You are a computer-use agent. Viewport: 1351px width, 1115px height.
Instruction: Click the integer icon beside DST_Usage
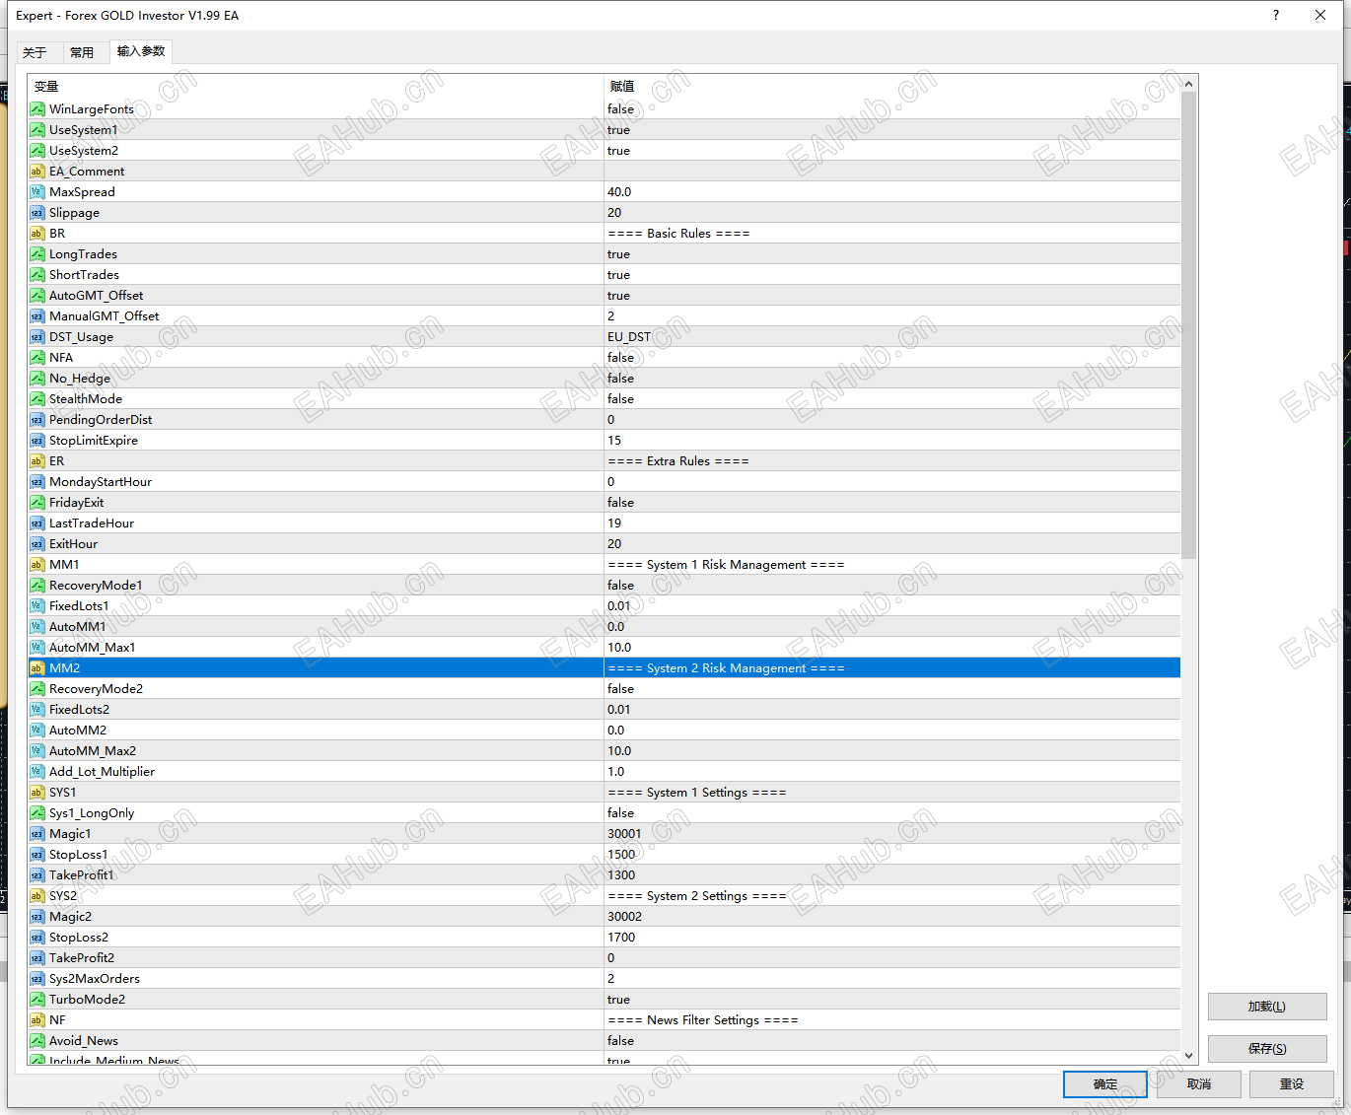point(37,337)
